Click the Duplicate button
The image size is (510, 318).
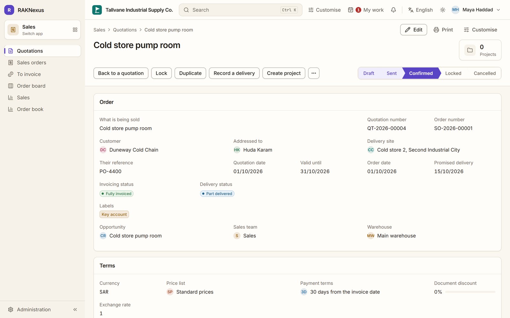click(x=190, y=73)
